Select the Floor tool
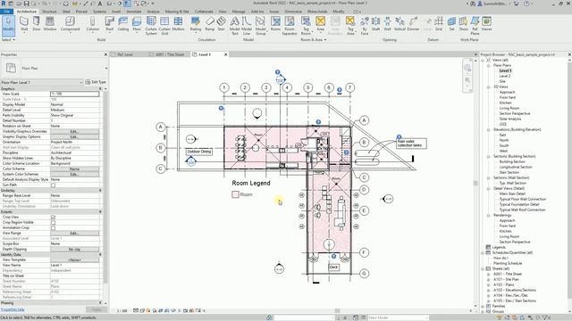The width and height of the screenshot is (572, 321). point(137,24)
